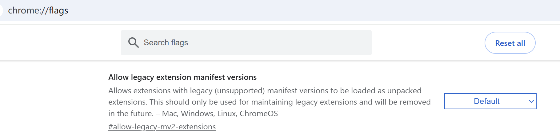Click the chrome://flags URL in the address bar
This screenshot has width=560, height=137.
coord(38,10)
